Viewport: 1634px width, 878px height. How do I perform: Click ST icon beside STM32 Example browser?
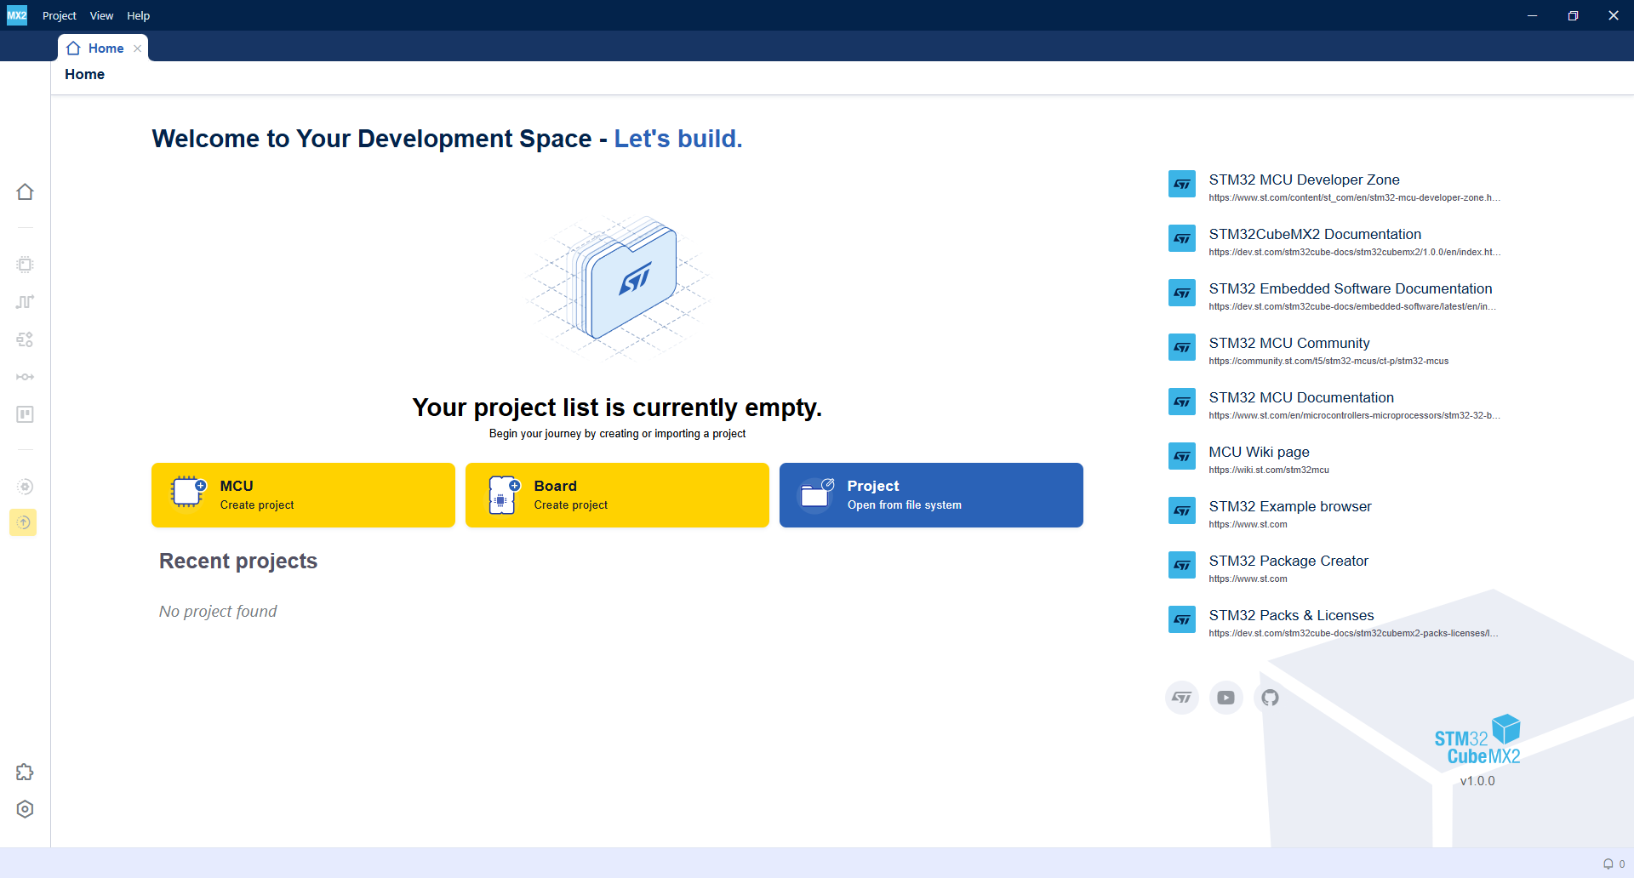coord(1182,510)
